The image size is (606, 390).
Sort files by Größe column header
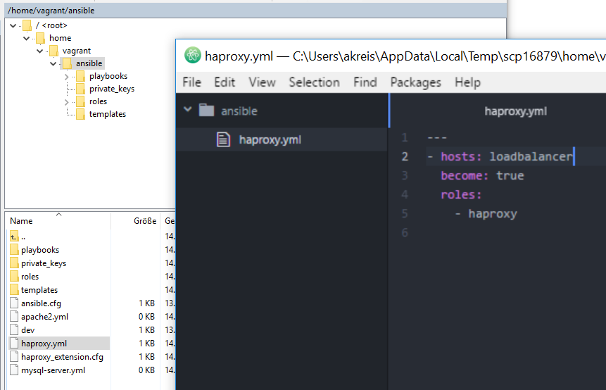[x=144, y=220]
